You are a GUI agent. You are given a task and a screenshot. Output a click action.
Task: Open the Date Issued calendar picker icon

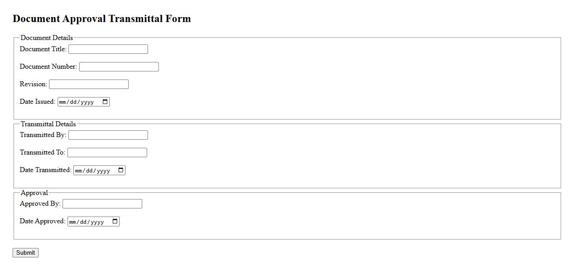105,102
